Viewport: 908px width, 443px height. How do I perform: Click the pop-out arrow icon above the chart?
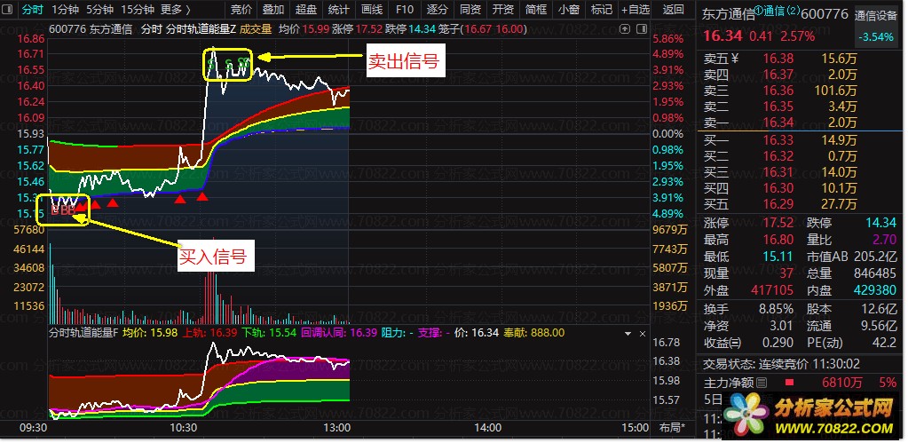[x=625, y=28]
